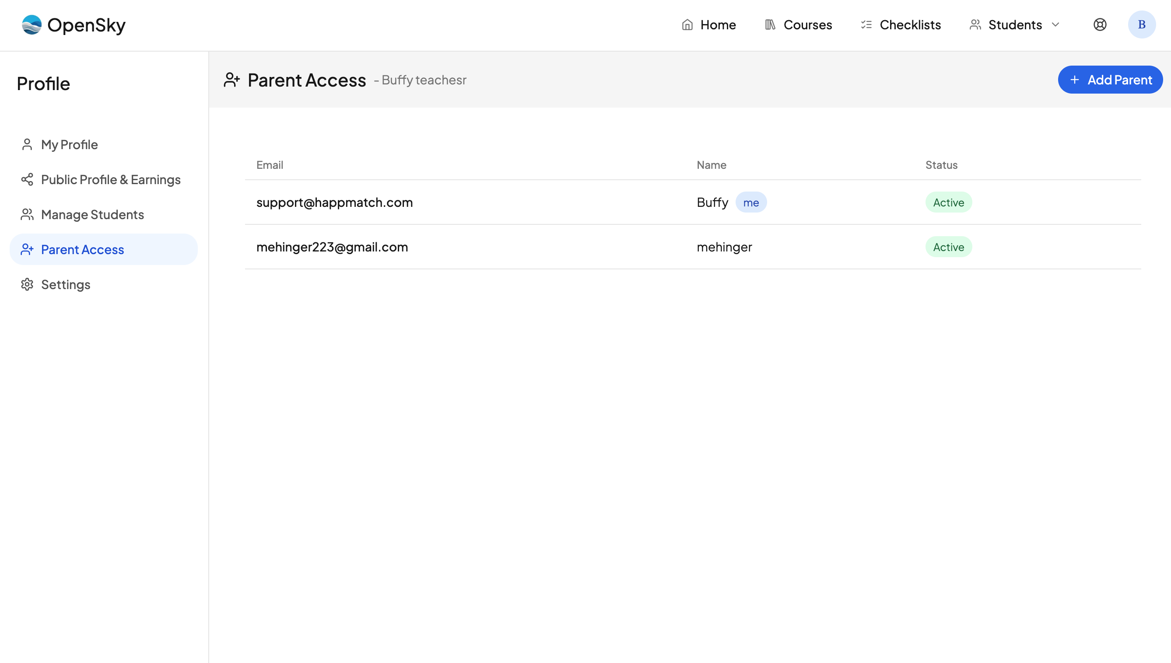Open Manage Students in the sidebar
1171x663 pixels.
coord(103,214)
